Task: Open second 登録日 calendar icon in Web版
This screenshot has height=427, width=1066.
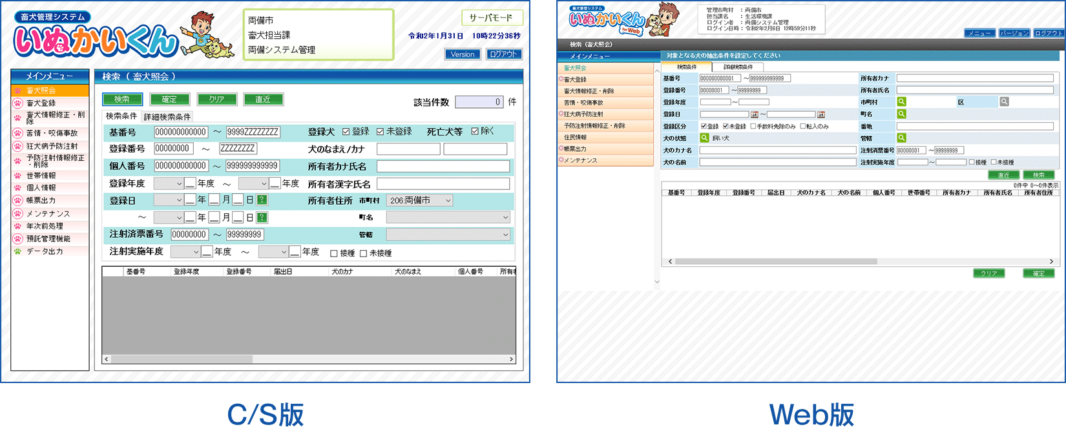Action: [x=820, y=114]
